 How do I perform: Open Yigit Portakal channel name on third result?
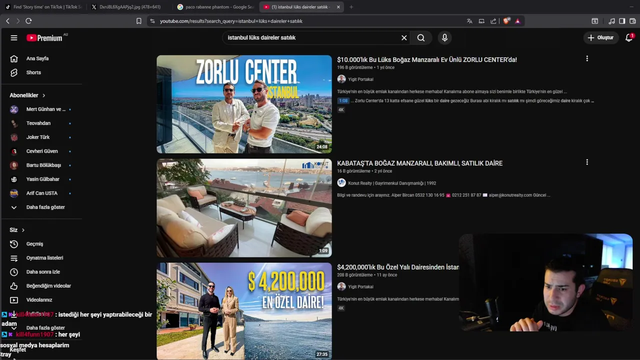(x=360, y=286)
